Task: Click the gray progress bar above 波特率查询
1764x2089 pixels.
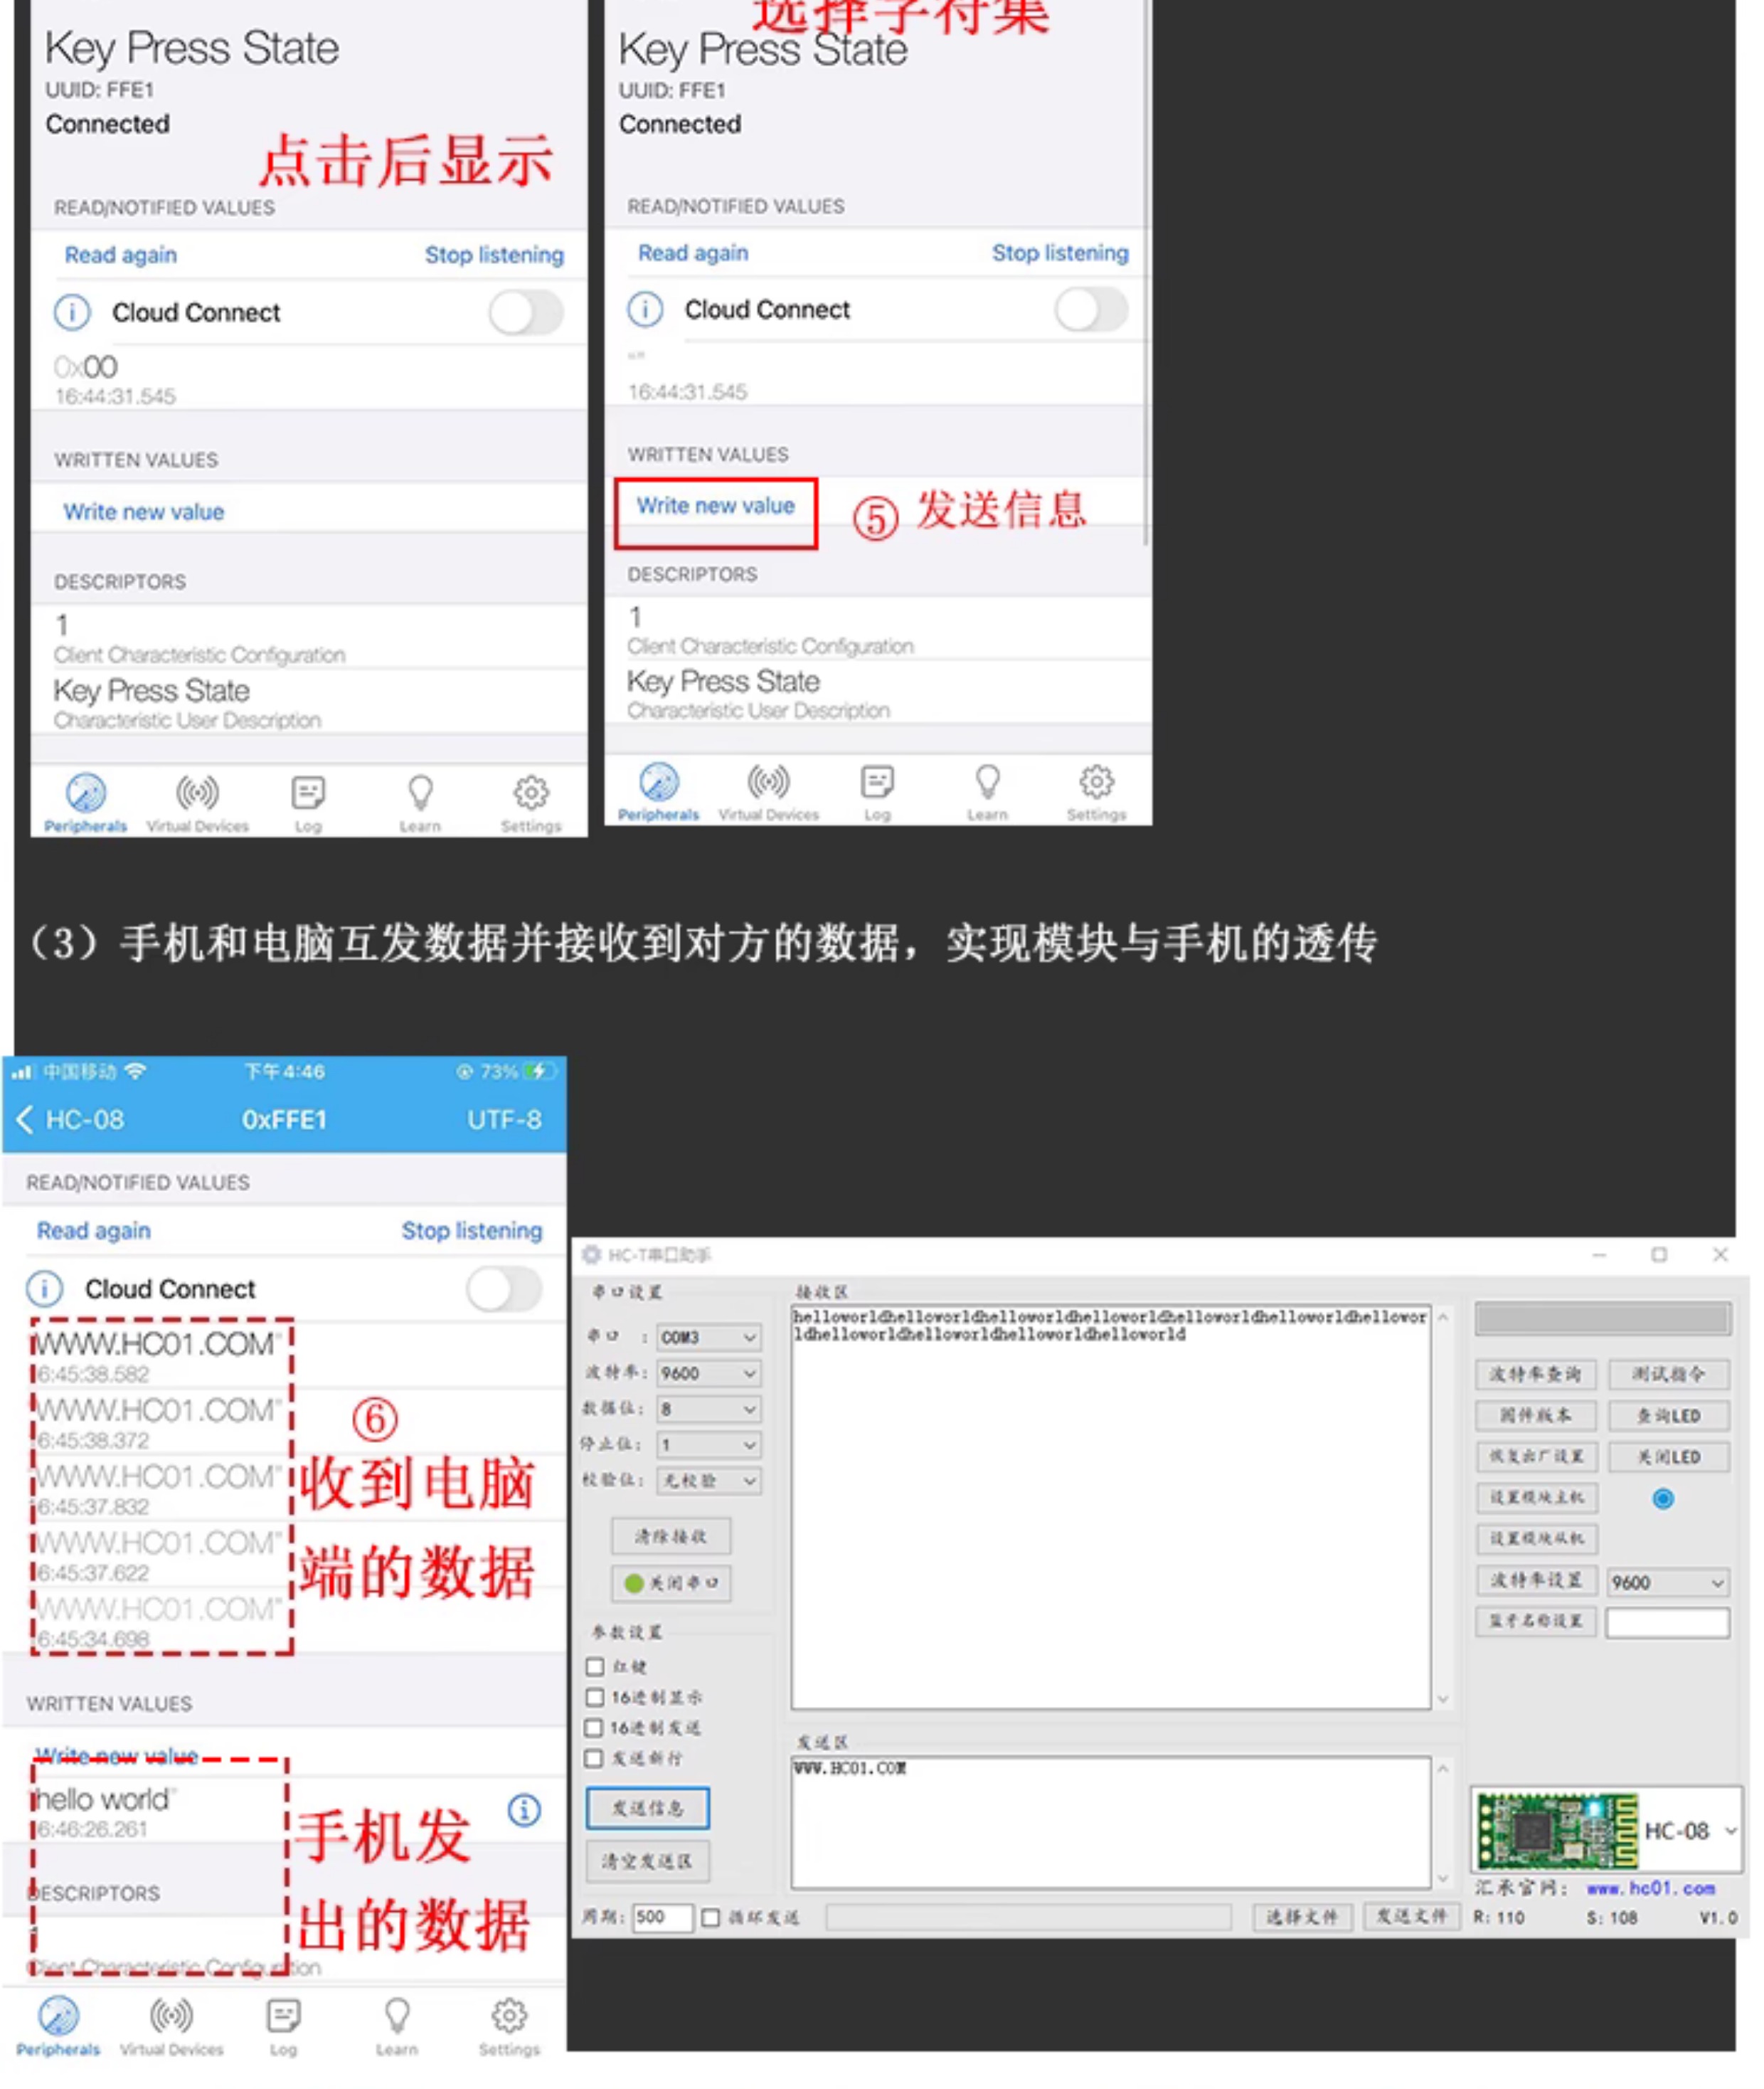Action: tap(1603, 1320)
